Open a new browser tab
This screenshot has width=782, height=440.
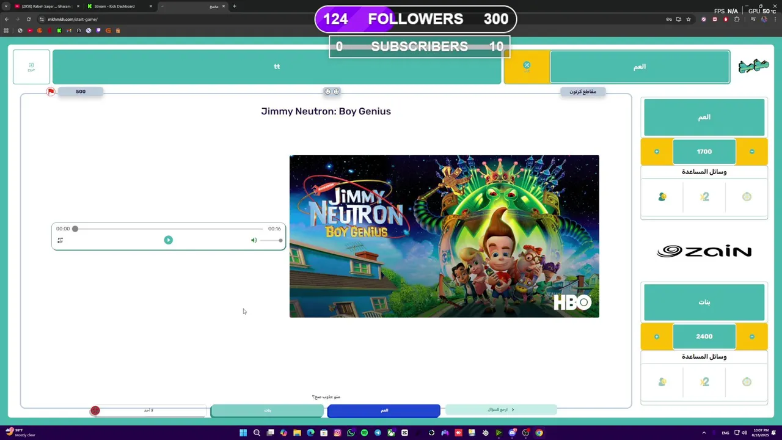point(234,6)
